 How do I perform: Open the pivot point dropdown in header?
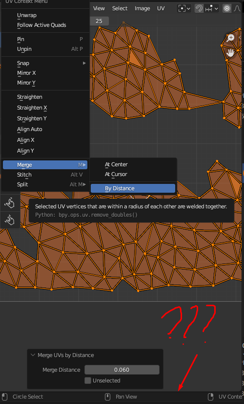click(184, 8)
